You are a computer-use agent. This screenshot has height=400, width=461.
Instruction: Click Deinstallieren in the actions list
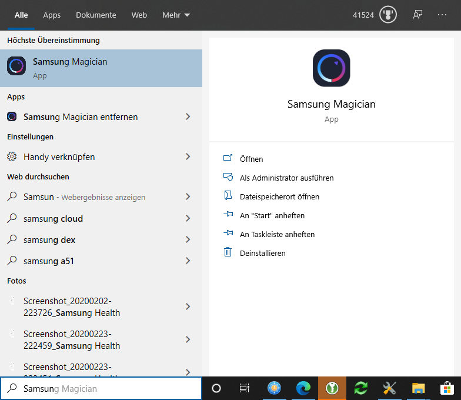(x=262, y=253)
